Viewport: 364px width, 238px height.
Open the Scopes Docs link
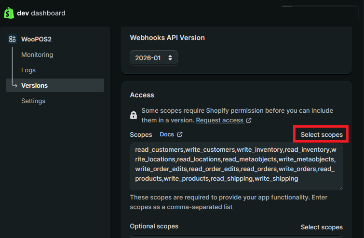point(167,134)
